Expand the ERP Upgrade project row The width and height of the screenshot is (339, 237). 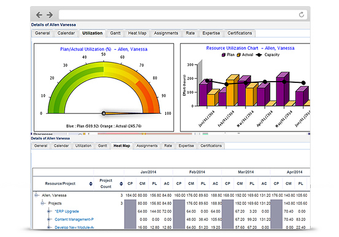[49, 211]
